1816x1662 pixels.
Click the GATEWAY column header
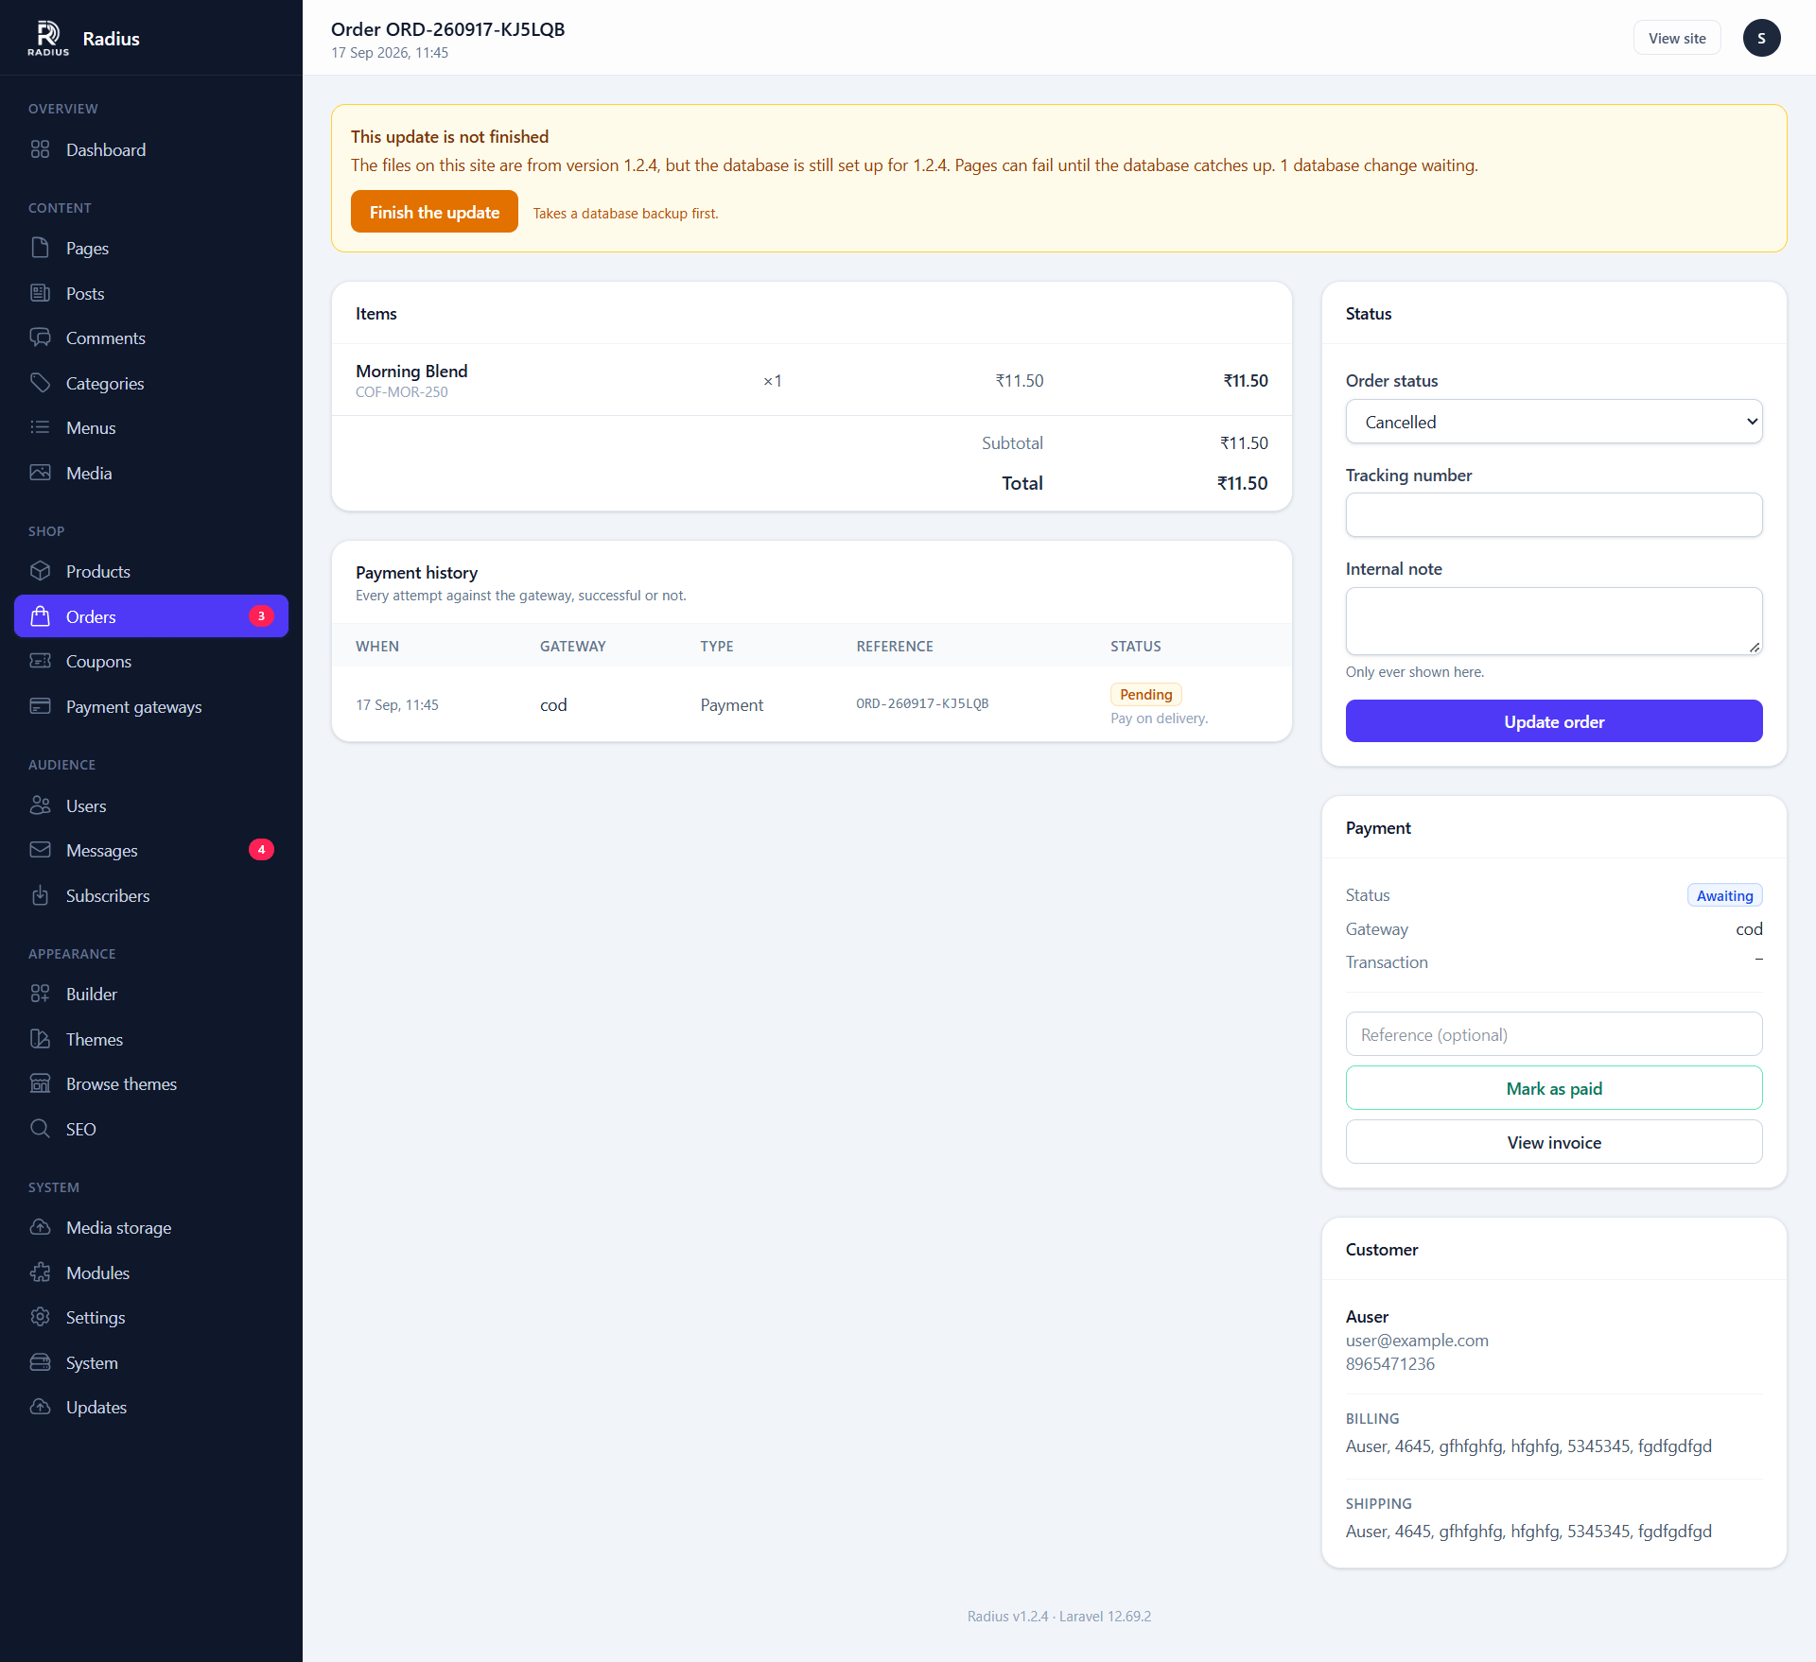pyautogui.click(x=573, y=647)
